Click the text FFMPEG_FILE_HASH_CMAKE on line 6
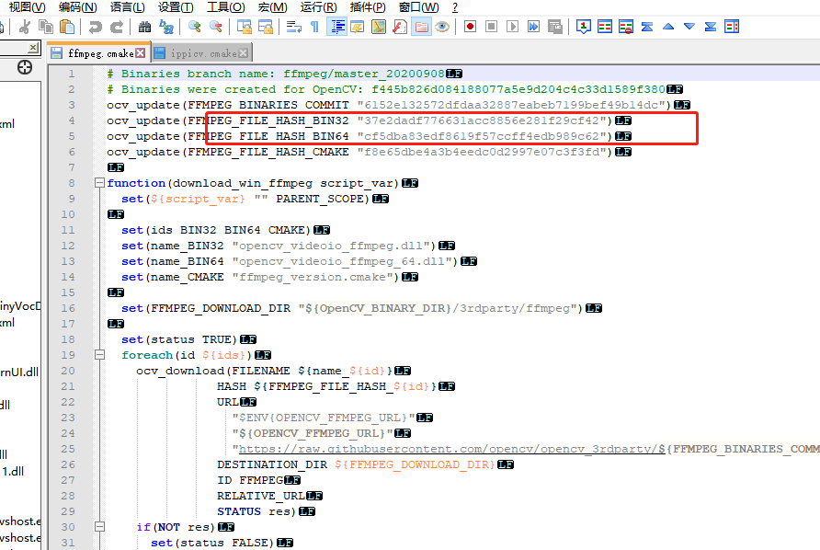The width and height of the screenshot is (820, 550). coord(268,152)
